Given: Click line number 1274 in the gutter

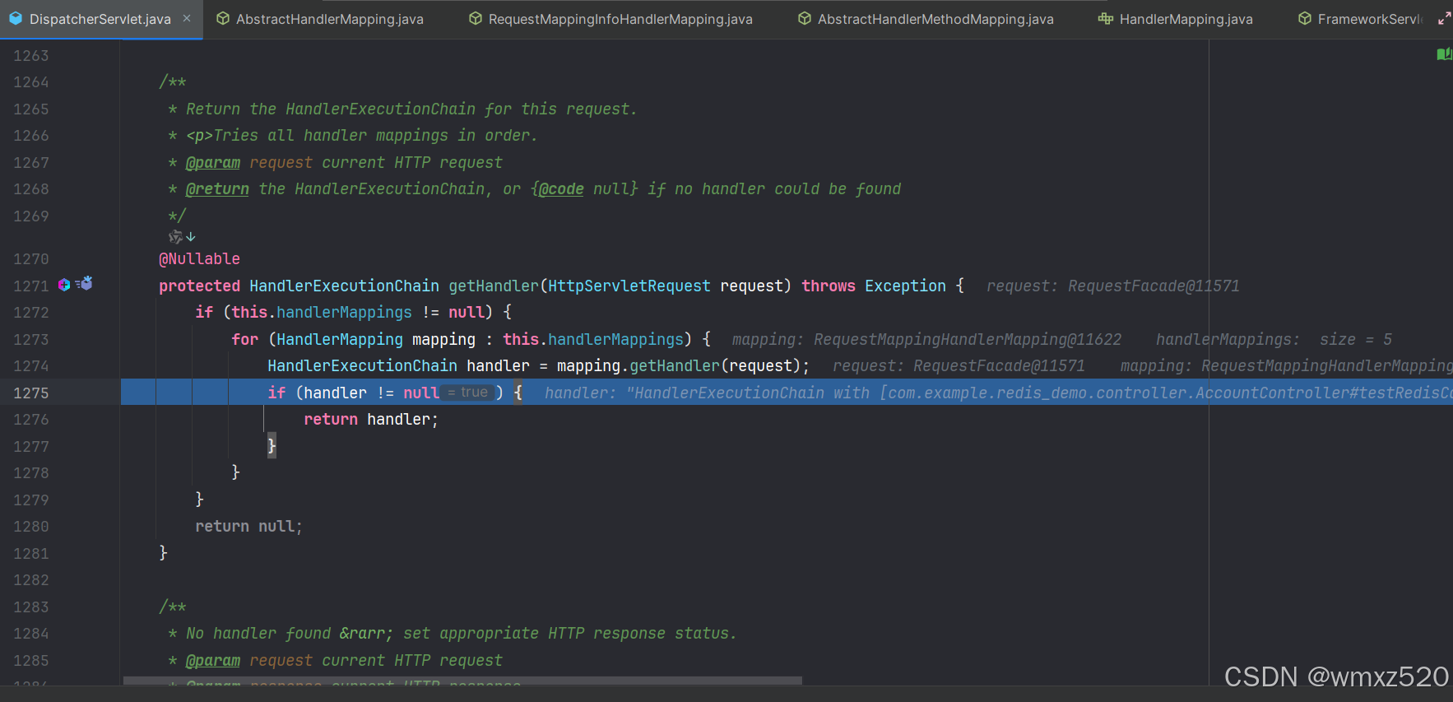Looking at the screenshot, I should point(30,366).
